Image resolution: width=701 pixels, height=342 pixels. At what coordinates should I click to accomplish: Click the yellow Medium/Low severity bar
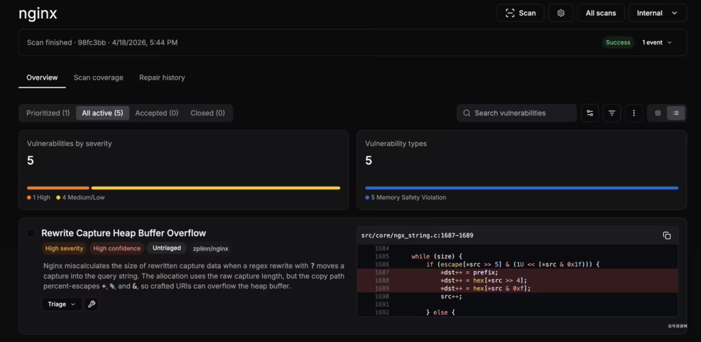point(216,188)
